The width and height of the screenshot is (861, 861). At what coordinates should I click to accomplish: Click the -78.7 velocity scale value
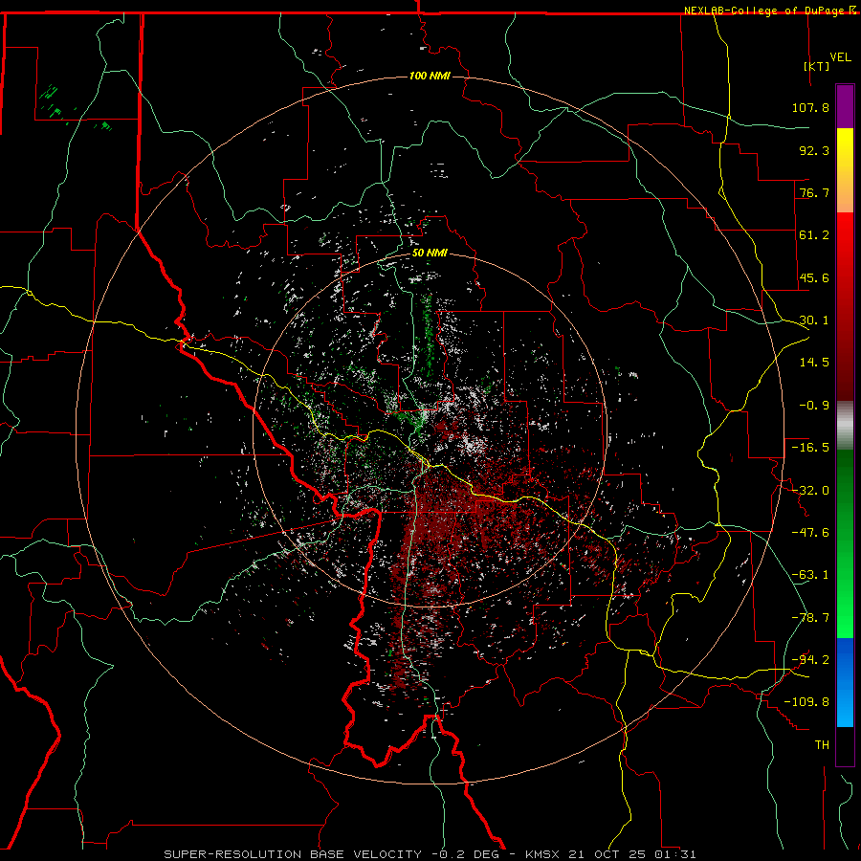[x=810, y=618]
